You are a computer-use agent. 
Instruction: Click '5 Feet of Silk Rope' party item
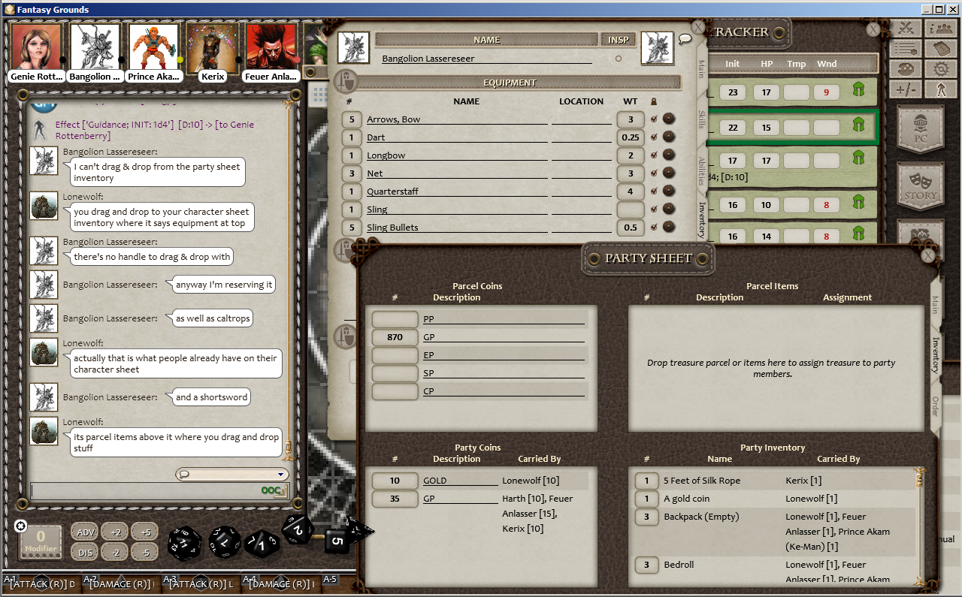coord(702,481)
